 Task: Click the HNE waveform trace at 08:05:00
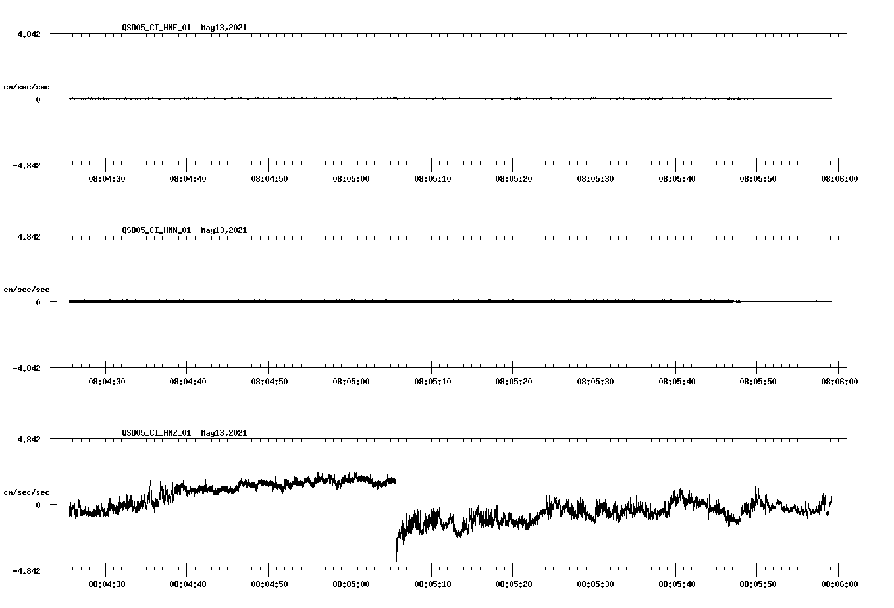coord(350,99)
